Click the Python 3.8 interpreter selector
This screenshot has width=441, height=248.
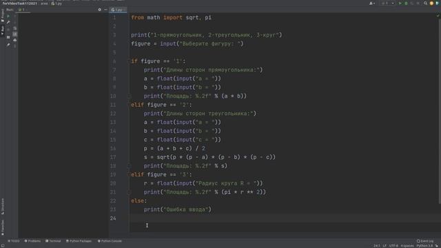tap(424, 246)
